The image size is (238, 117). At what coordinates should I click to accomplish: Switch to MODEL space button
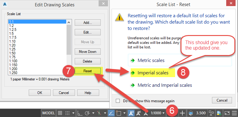48,113
